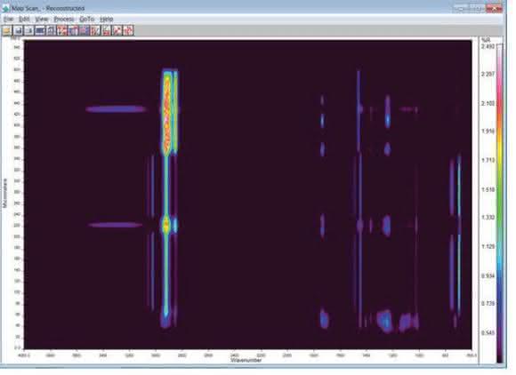Click the Map Scan application icon in the title bar

(x=6, y=8)
